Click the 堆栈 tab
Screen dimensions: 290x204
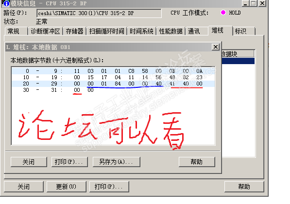pyautogui.click(x=220, y=30)
